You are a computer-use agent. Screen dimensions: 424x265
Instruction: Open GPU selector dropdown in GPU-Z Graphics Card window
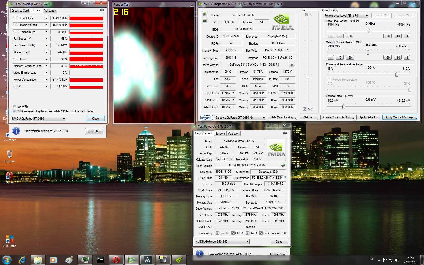(222, 242)
